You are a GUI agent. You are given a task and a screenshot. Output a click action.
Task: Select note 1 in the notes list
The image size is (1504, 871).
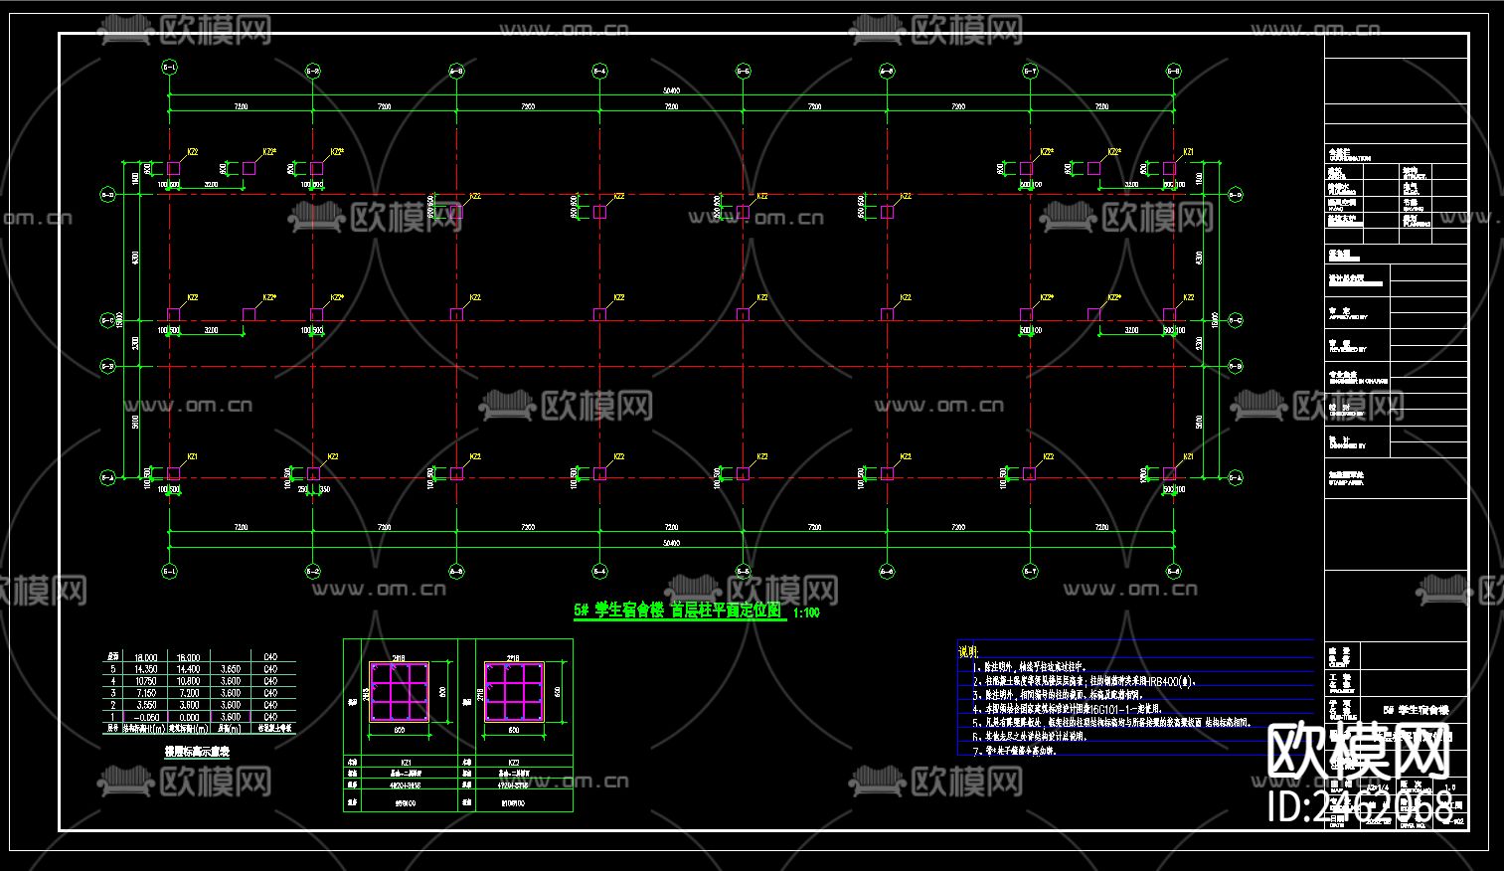(1029, 668)
